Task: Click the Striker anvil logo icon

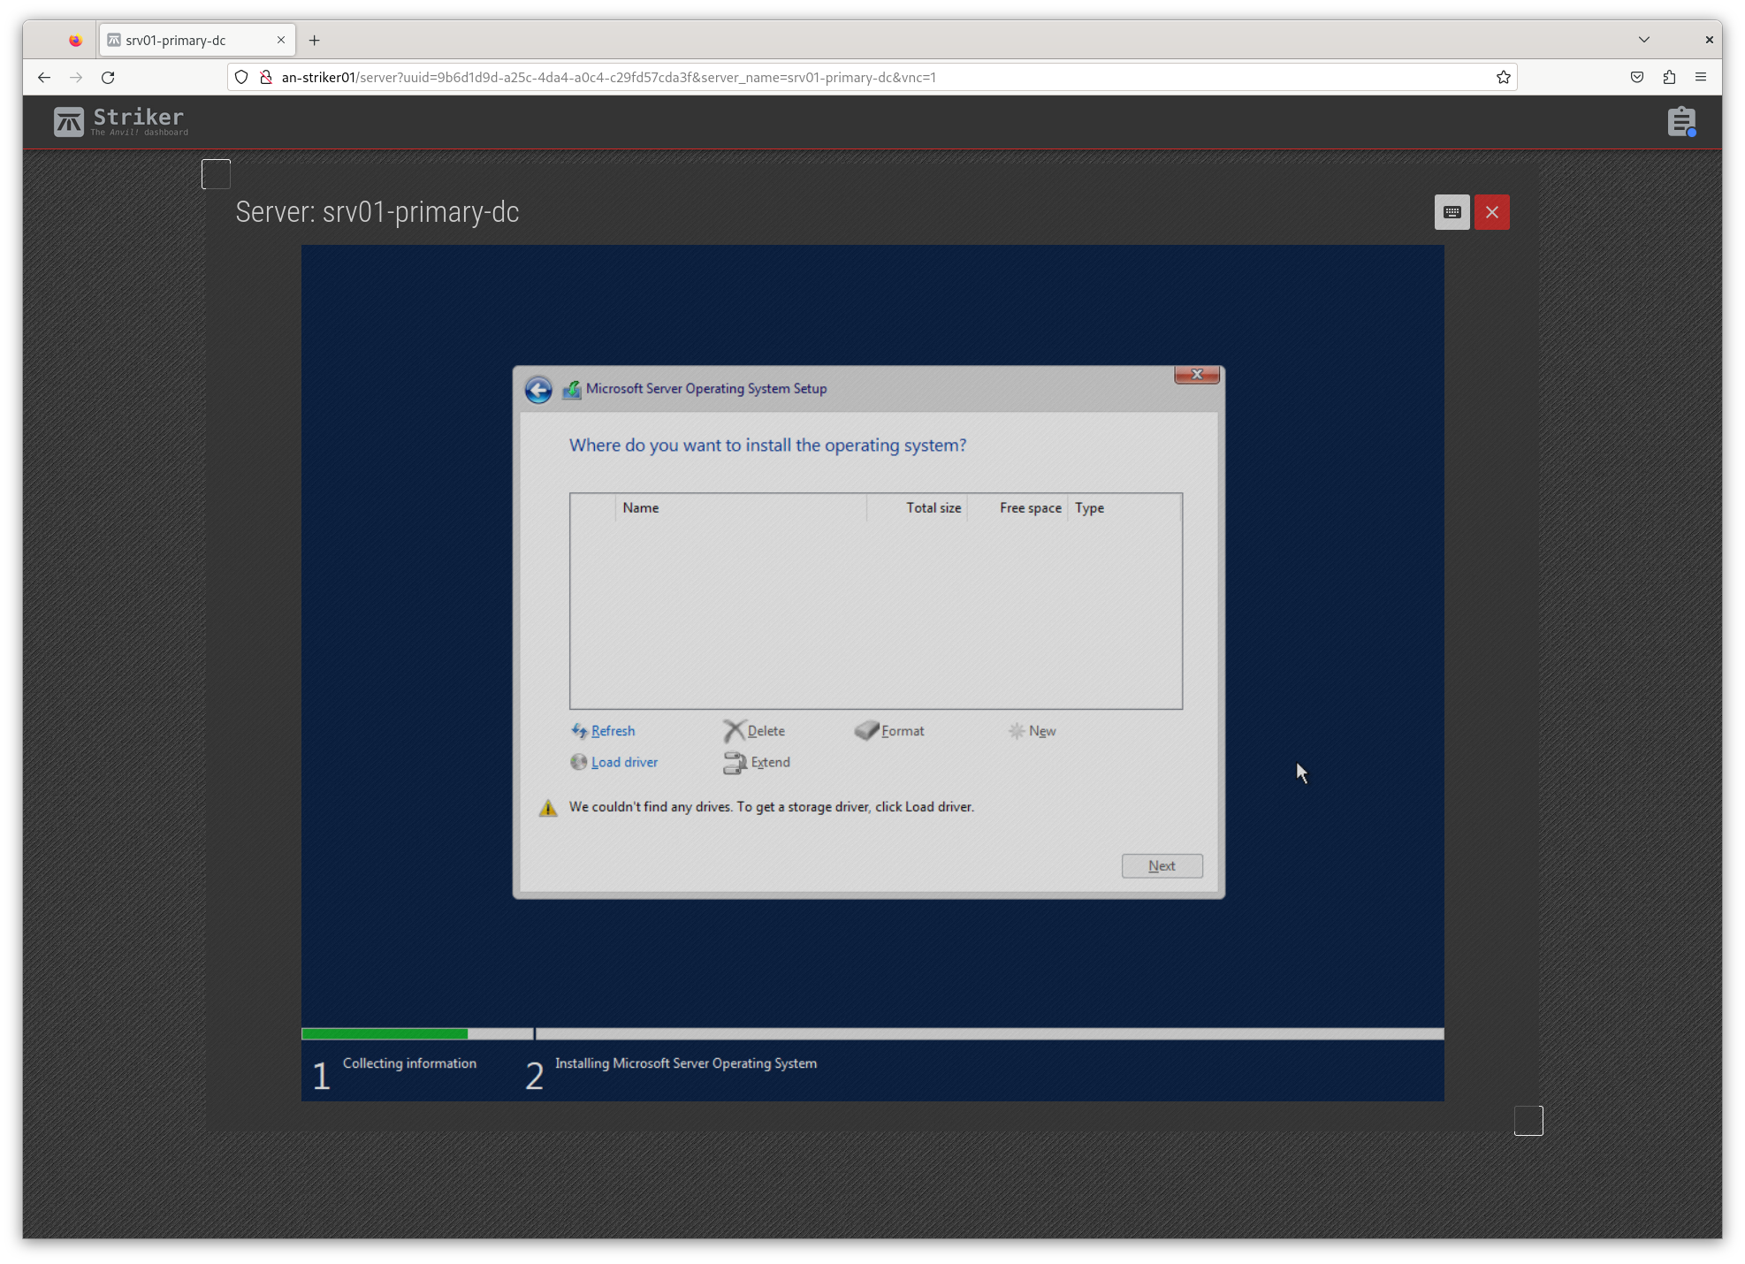Action: click(68, 121)
